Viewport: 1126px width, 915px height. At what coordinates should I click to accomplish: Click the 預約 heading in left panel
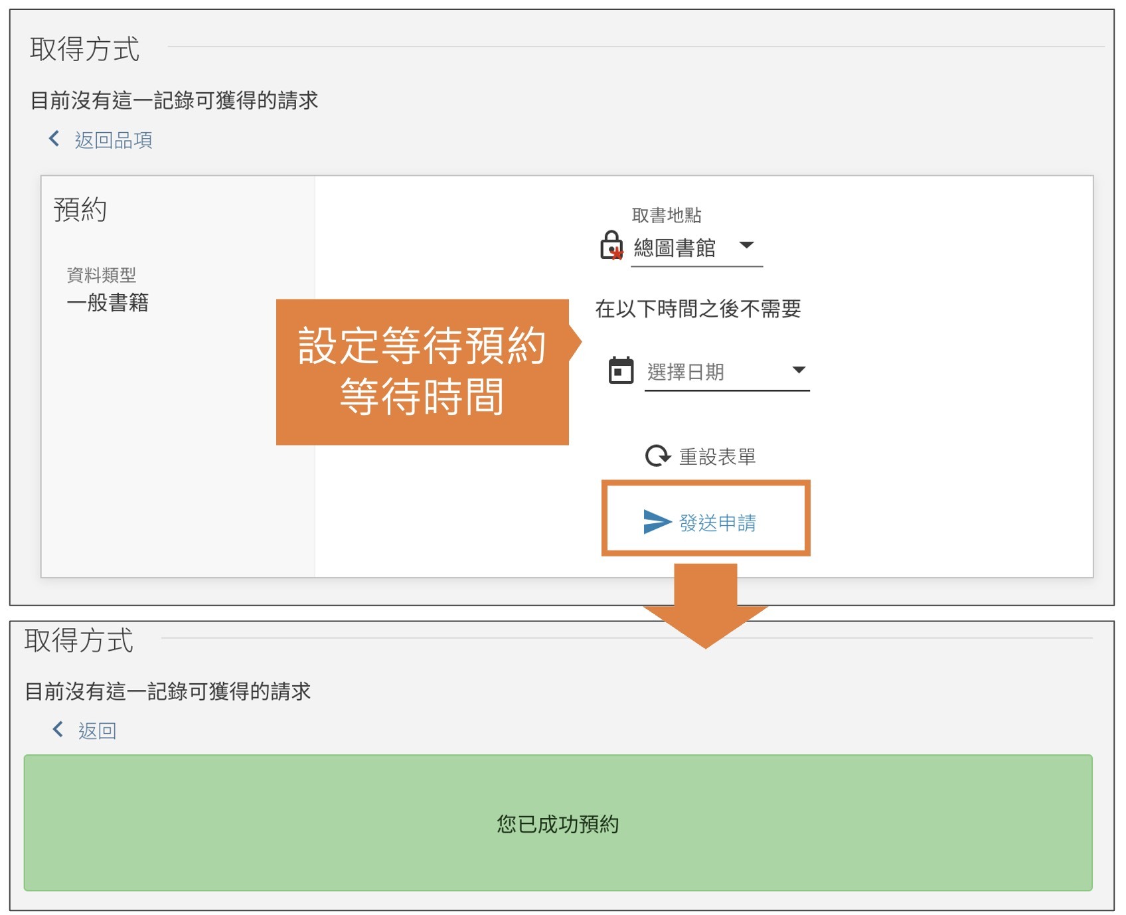tap(80, 210)
